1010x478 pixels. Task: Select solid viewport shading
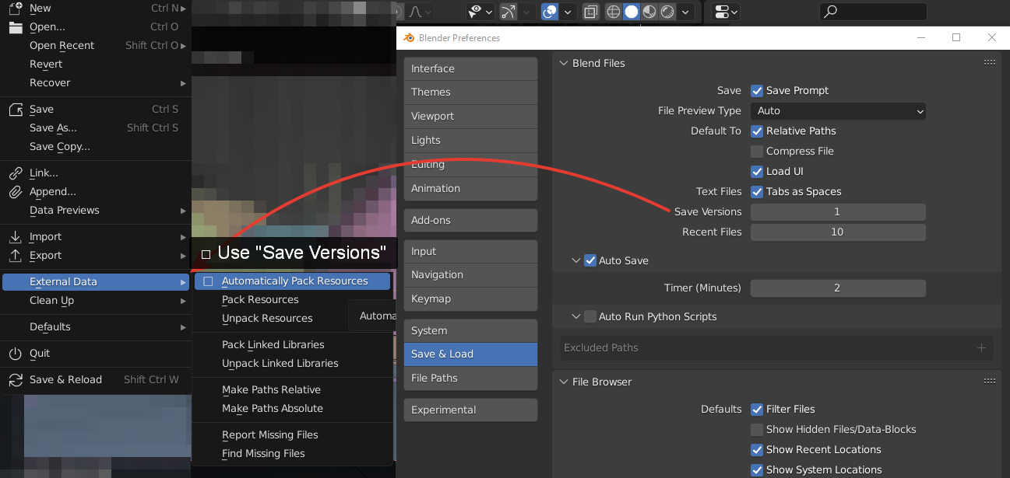coord(632,12)
